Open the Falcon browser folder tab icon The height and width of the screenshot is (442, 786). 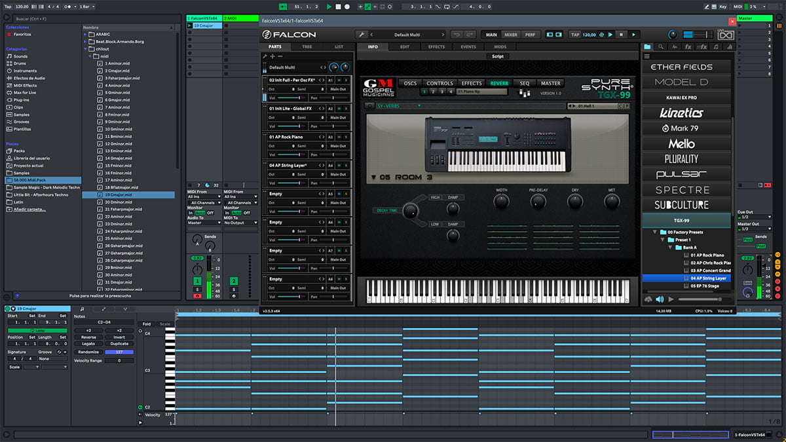(647, 47)
